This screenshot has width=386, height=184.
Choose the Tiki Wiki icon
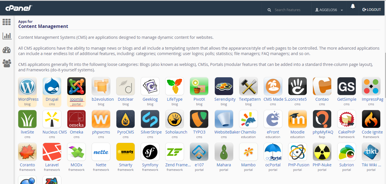(x=371, y=152)
